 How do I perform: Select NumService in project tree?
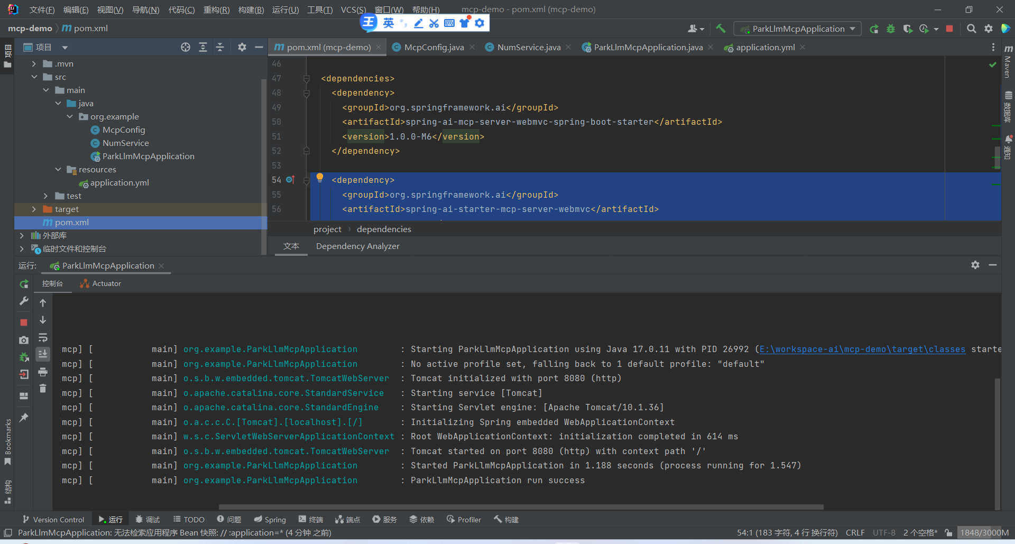tap(126, 143)
